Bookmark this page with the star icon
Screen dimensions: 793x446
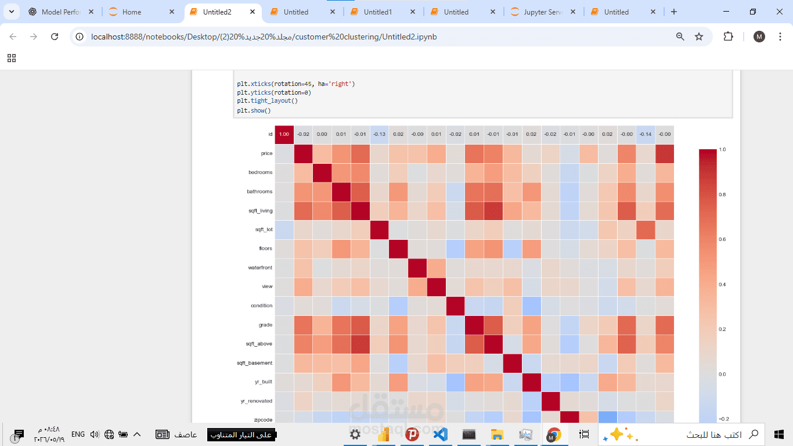(x=699, y=37)
